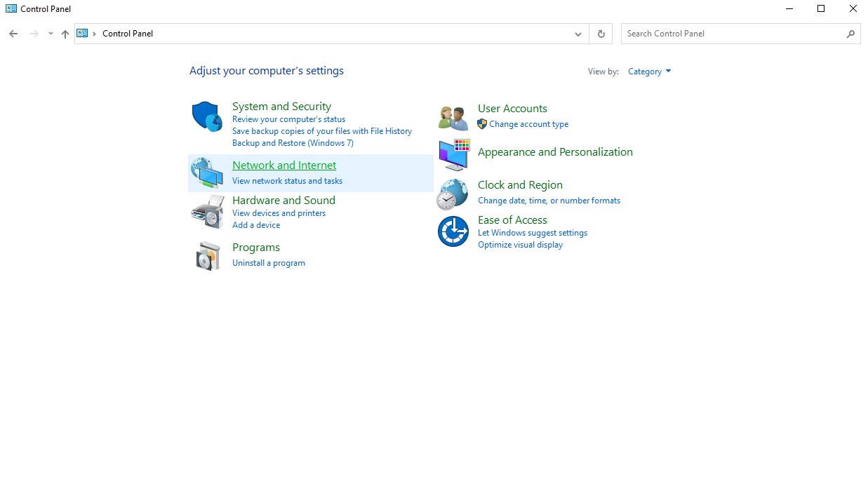Click the Adjust your computer's settings heading
868x486 pixels.
click(x=267, y=71)
